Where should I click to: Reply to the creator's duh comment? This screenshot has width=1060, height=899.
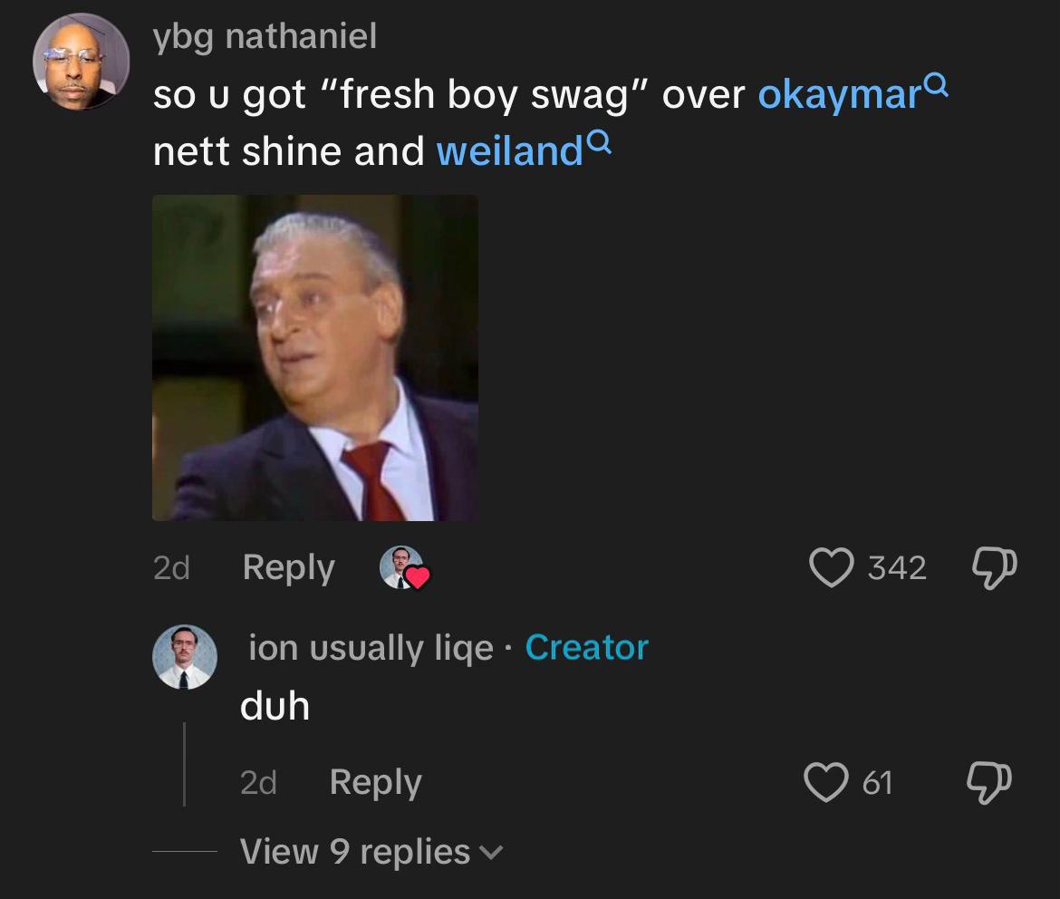(375, 783)
